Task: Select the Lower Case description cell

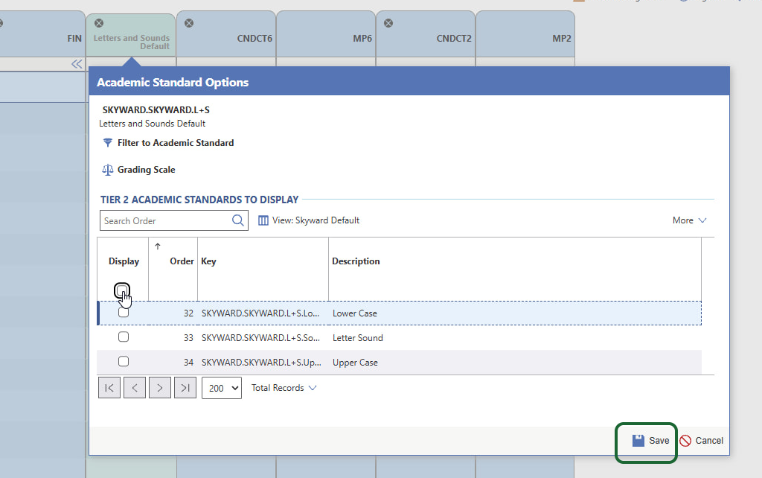Action: click(355, 313)
